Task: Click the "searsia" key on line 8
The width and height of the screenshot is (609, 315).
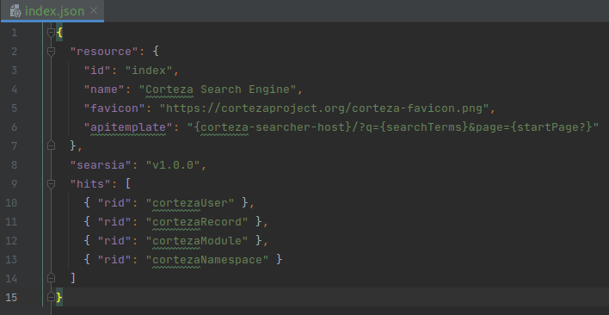Action: [x=101, y=165]
